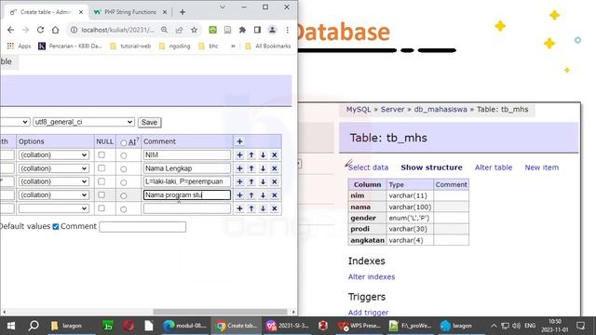Move the Nama Lengkap row up
The height and width of the screenshot is (335, 596).
click(251, 168)
